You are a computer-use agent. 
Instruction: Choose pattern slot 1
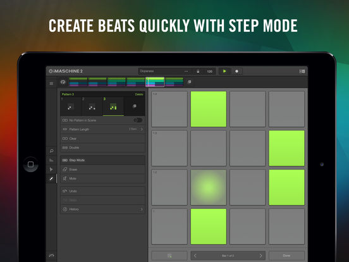point(71,106)
